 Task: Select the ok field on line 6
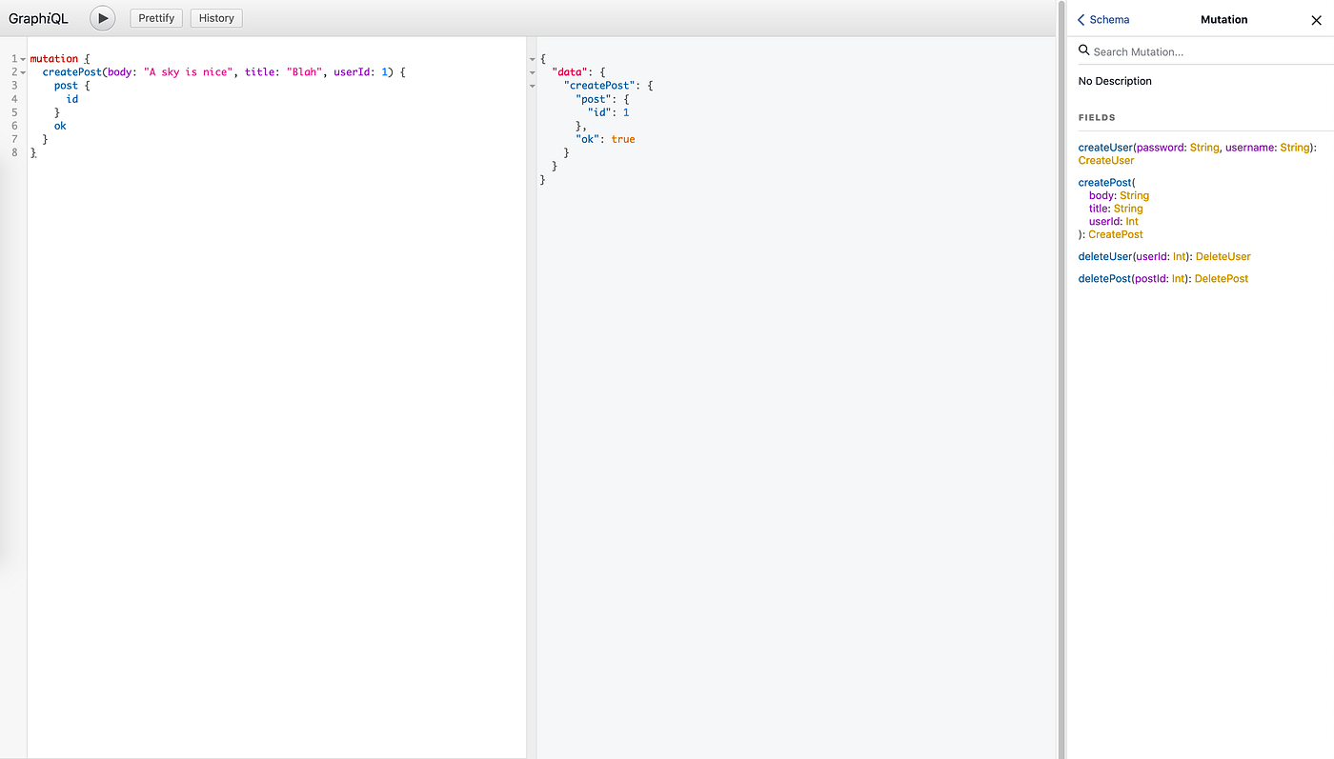[x=59, y=125]
